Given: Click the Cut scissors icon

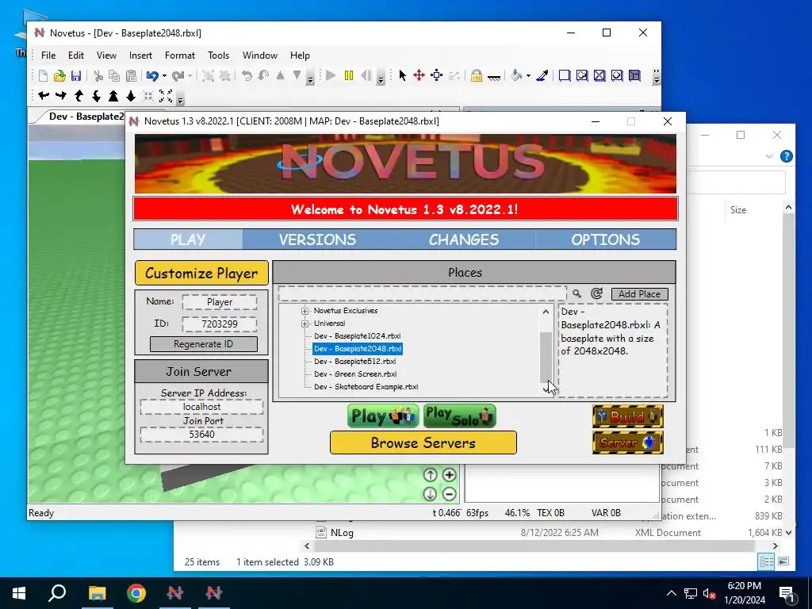Looking at the screenshot, I should coord(98,76).
